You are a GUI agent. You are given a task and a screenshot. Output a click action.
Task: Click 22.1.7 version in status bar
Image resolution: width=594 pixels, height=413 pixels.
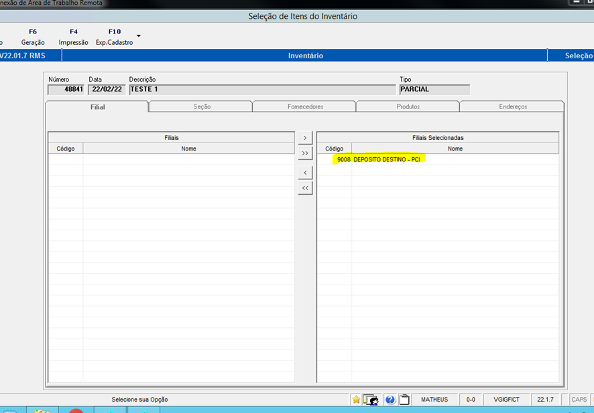545,400
